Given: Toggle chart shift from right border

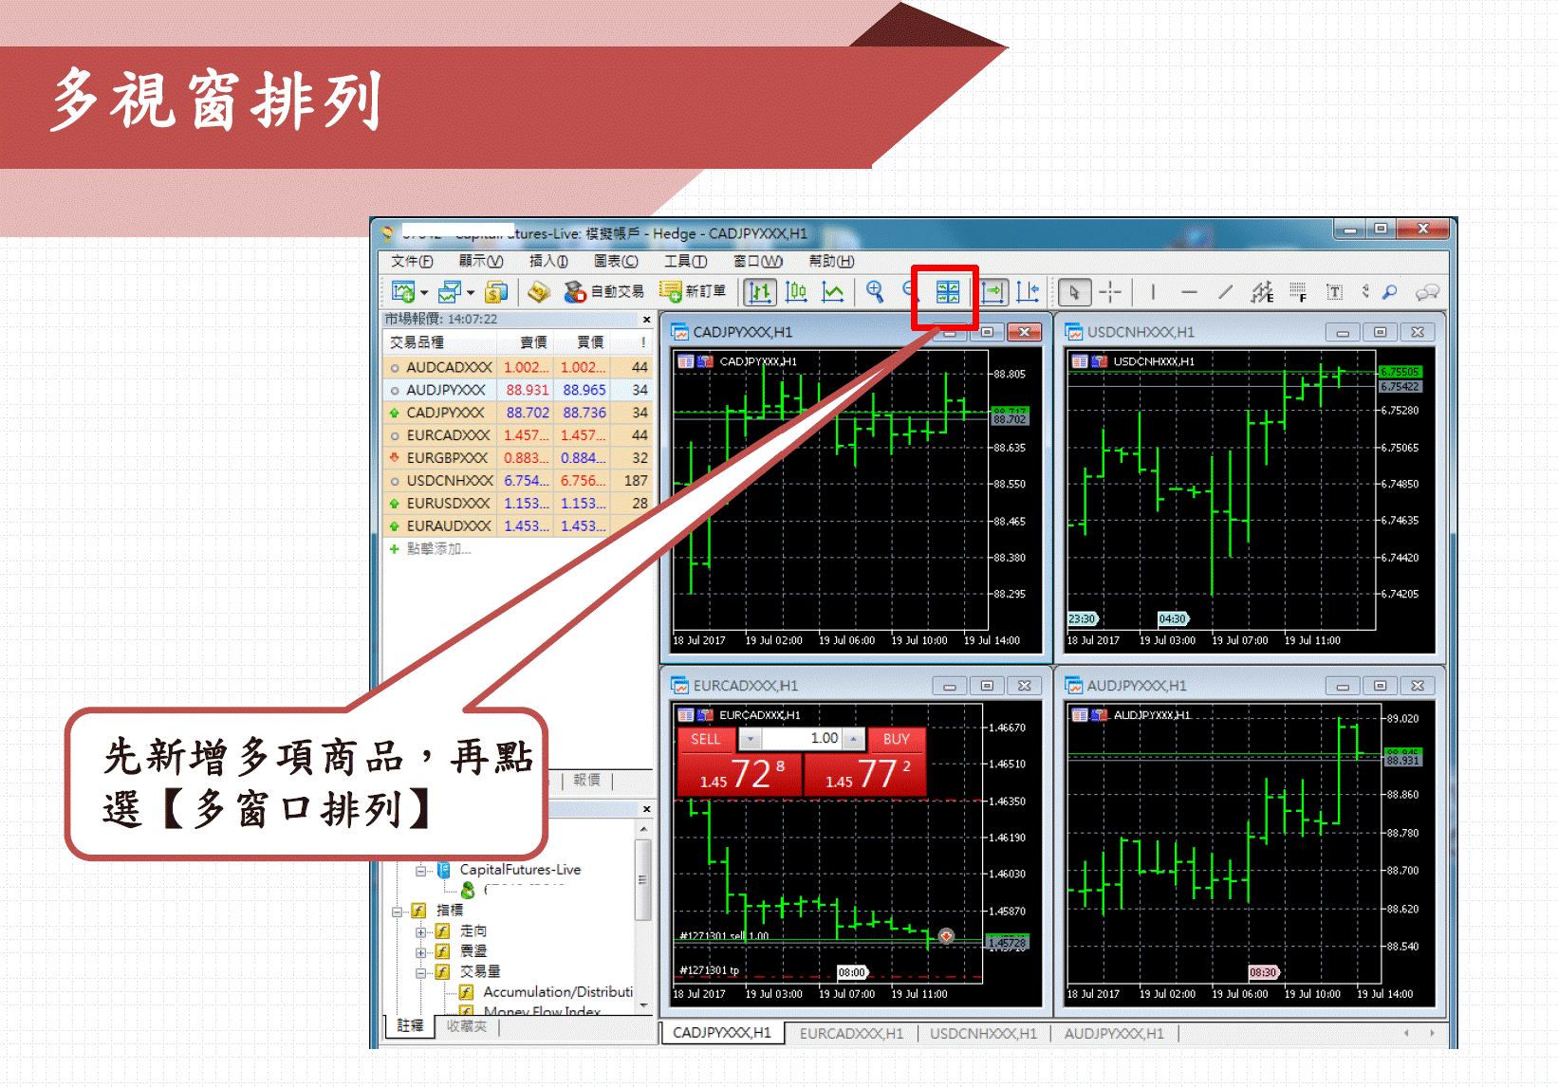Looking at the screenshot, I should 1028,292.
